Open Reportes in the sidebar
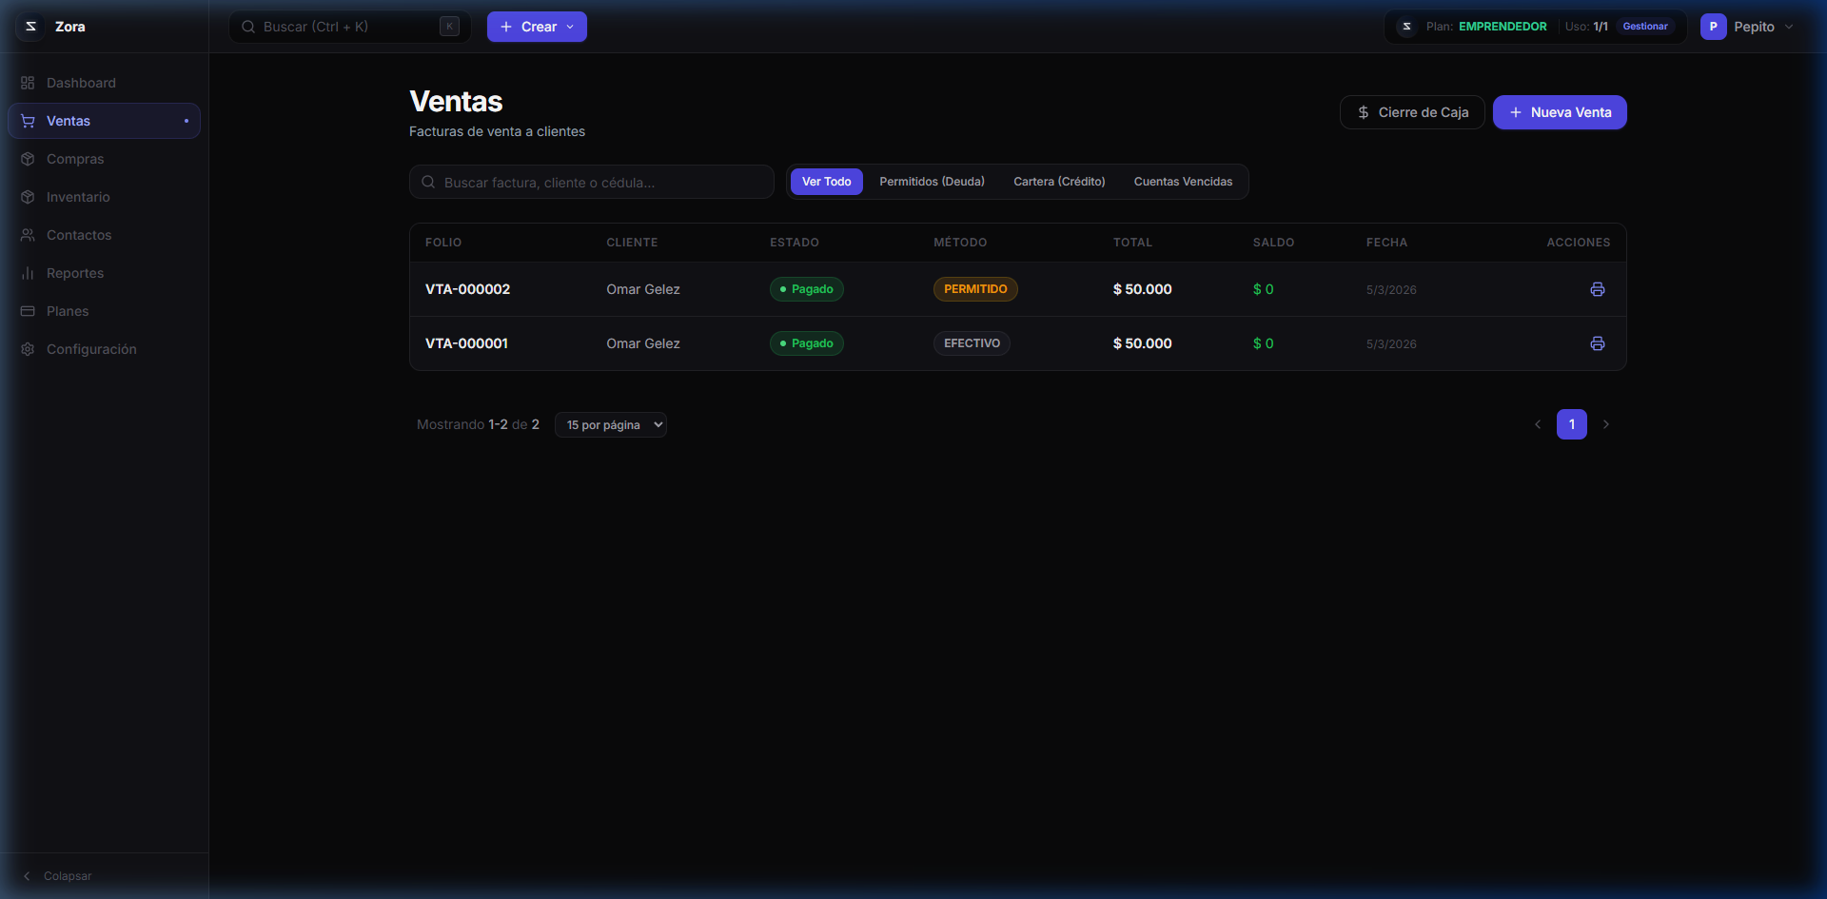 (x=75, y=273)
